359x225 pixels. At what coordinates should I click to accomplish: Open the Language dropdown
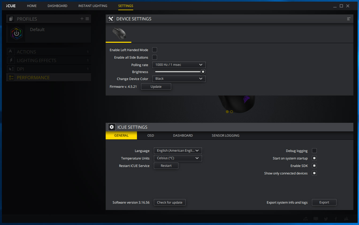(178, 151)
